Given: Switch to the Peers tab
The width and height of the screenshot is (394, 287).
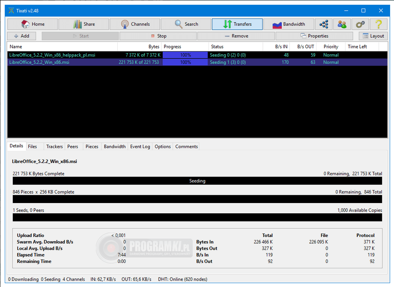Looking at the screenshot, I should point(73,146).
